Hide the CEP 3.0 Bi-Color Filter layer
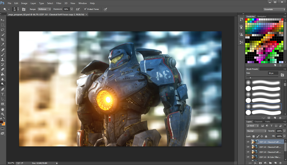 click(248, 157)
